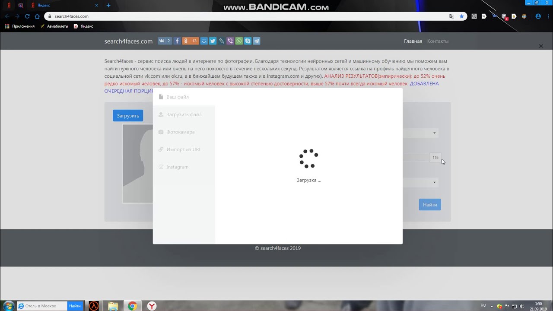Close the overlay with X icon
The image size is (553, 311).
pos(540,46)
